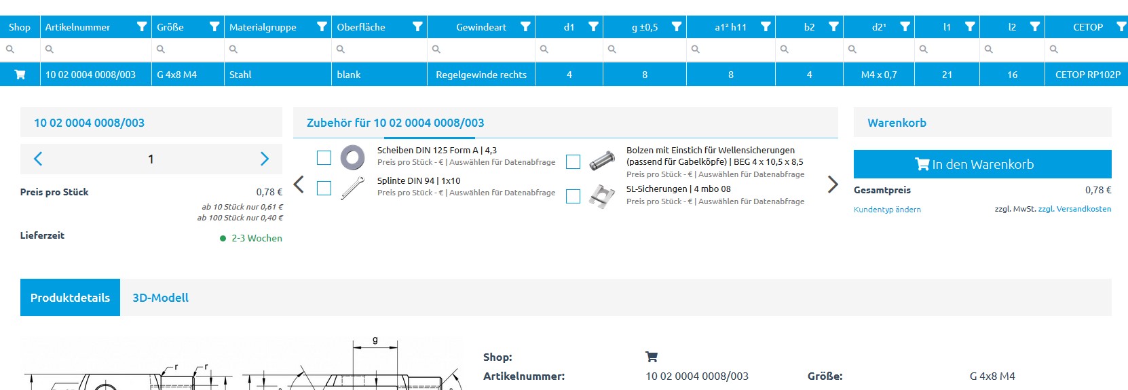Click the ab 100 Stück nur 0,40 € price tier
This screenshot has width=1128, height=390.
point(240,218)
